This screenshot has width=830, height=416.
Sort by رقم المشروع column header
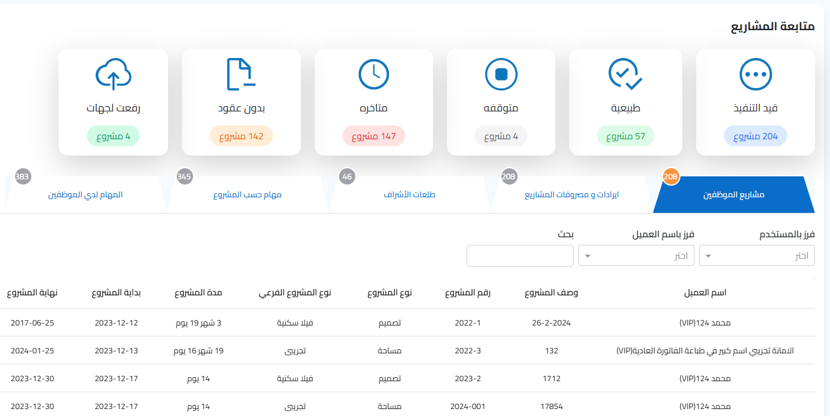coord(468,293)
